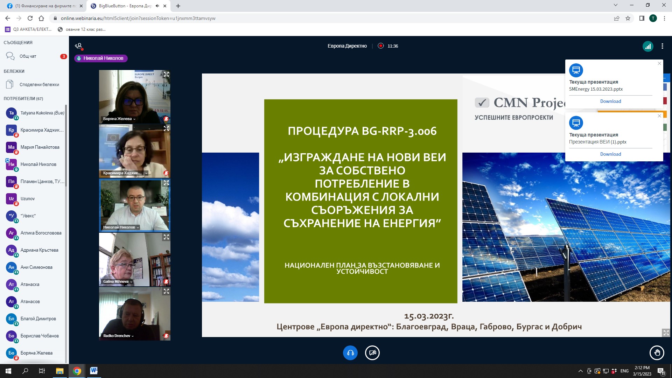Click the presentation slide area
Screen dimensions: 672x378
tap(436, 205)
